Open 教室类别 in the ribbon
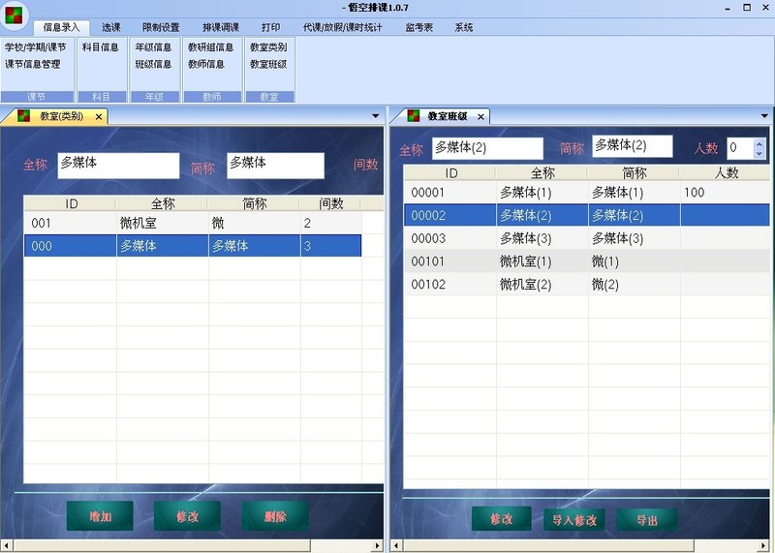The image size is (775, 553). 268,47
